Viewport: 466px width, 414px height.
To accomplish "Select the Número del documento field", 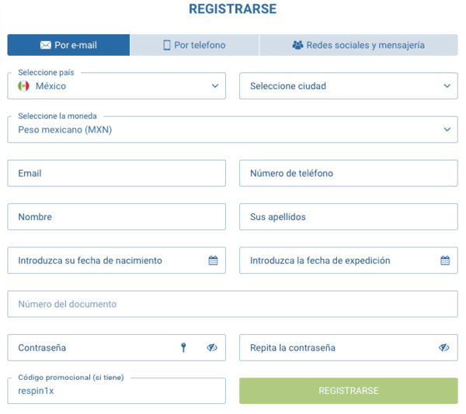I will click(232, 304).
